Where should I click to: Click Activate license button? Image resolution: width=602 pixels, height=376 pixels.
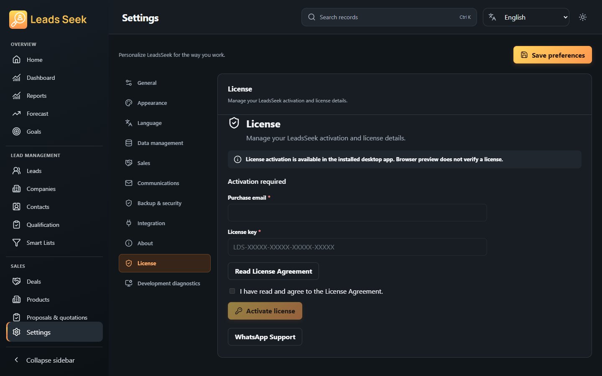click(265, 311)
